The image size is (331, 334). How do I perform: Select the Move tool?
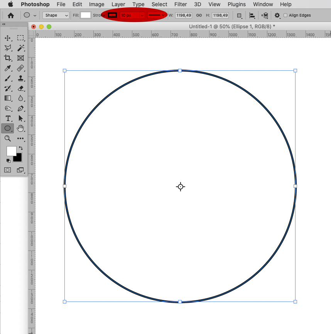[8, 38]
